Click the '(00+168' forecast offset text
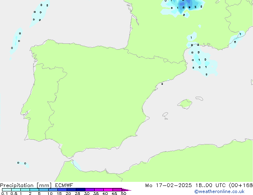Image resolution: width=253 pixels, height=195 pixels. click(241, 185)
